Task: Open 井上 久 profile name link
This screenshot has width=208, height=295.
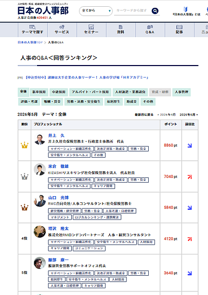Action: [x=56, y=135]
